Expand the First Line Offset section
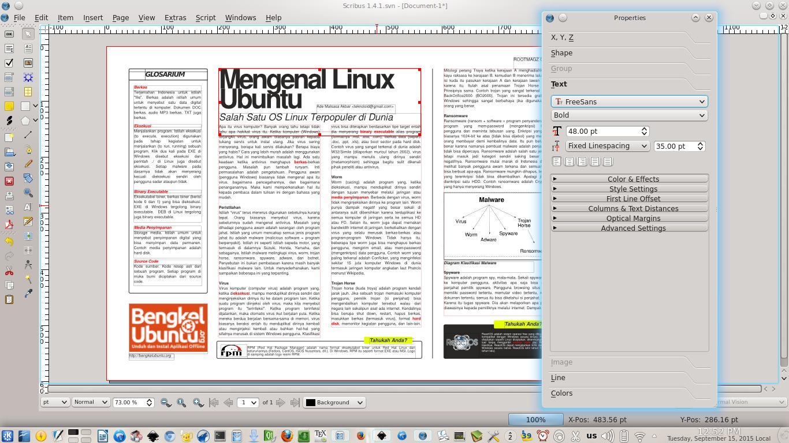Image resolution: width=789 pixels, height=443 pixels. pyautogui.click(x=629, y=198)
